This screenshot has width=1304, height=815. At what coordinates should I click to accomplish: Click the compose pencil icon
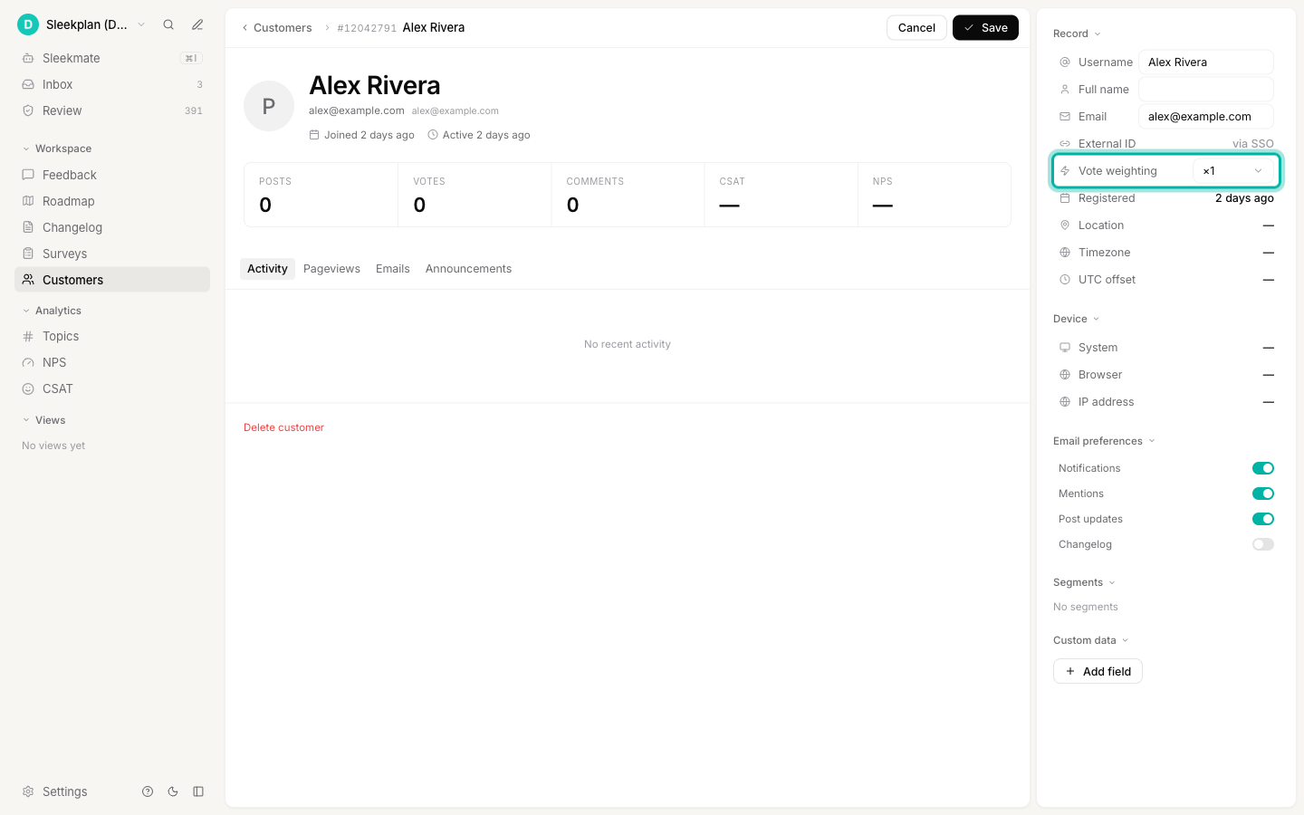coord(197,24)
